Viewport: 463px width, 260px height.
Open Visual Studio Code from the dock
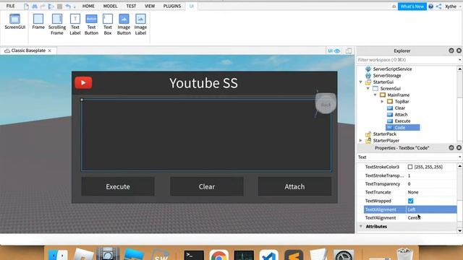268,255
